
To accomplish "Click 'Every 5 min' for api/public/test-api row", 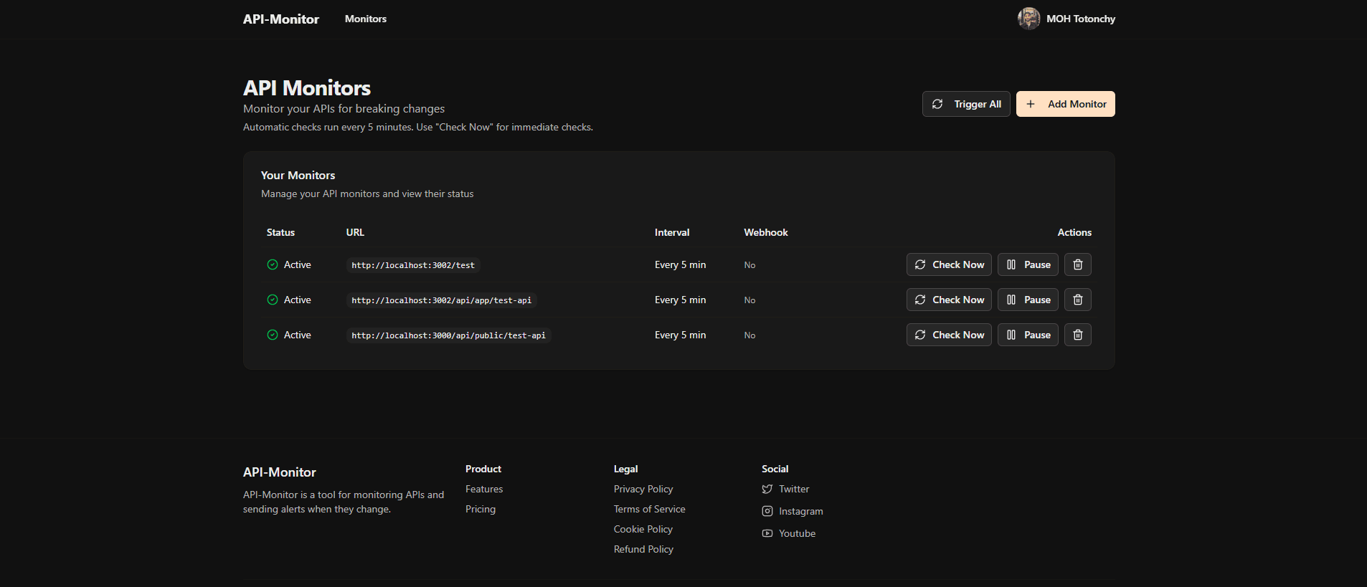I will click(x=680, y=335).
